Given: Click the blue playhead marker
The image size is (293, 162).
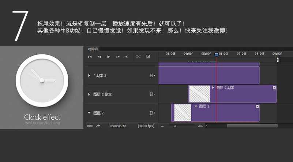Looking at the screenshot, I should point(216,54).
